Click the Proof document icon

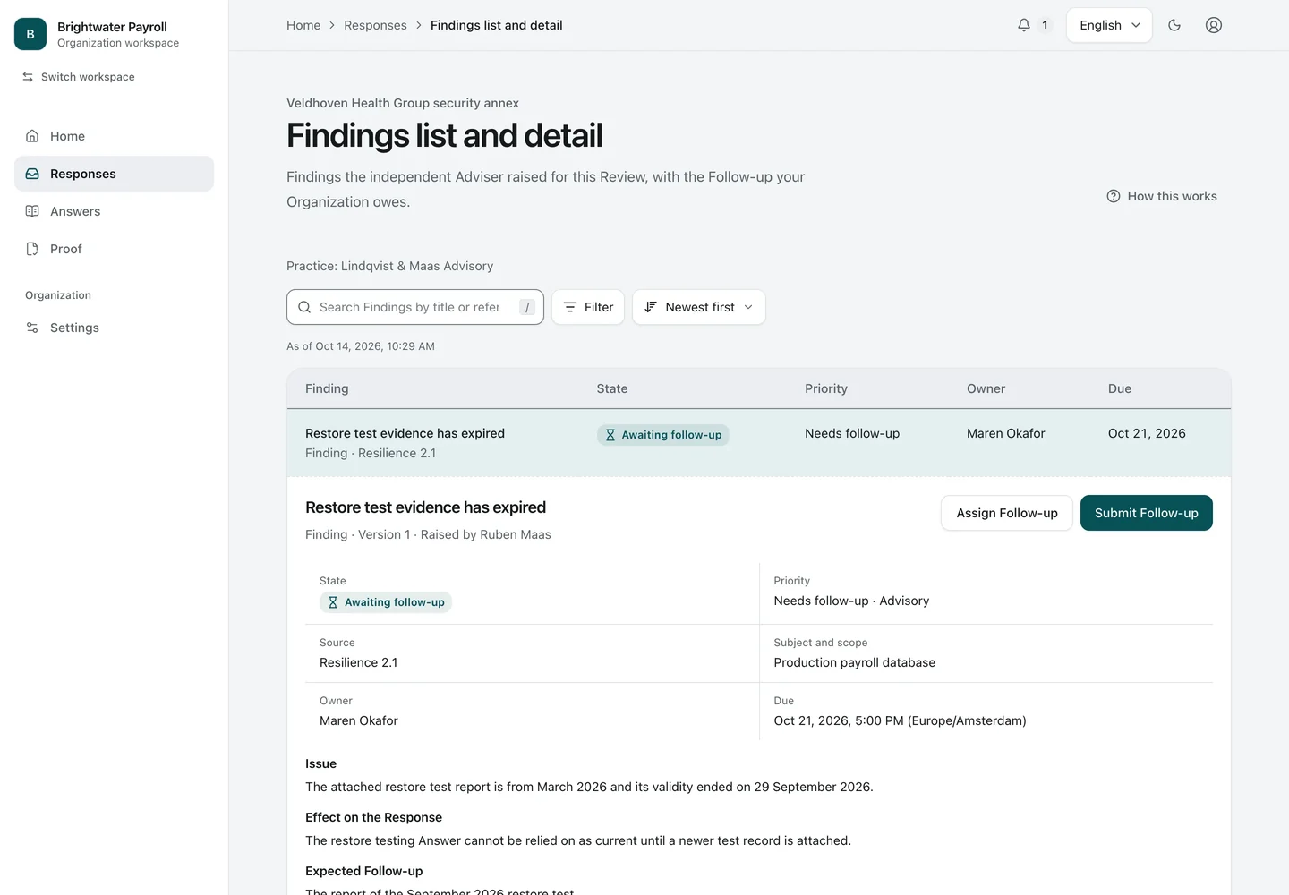(x=32, y=249)
